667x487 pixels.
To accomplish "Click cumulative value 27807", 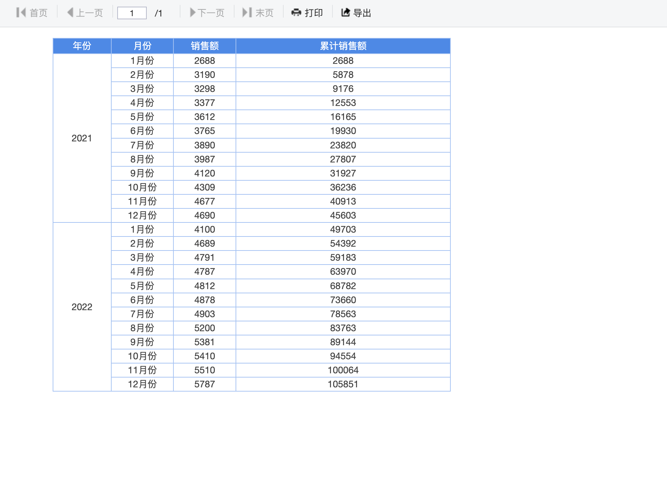I will click(x=343, y=159).
